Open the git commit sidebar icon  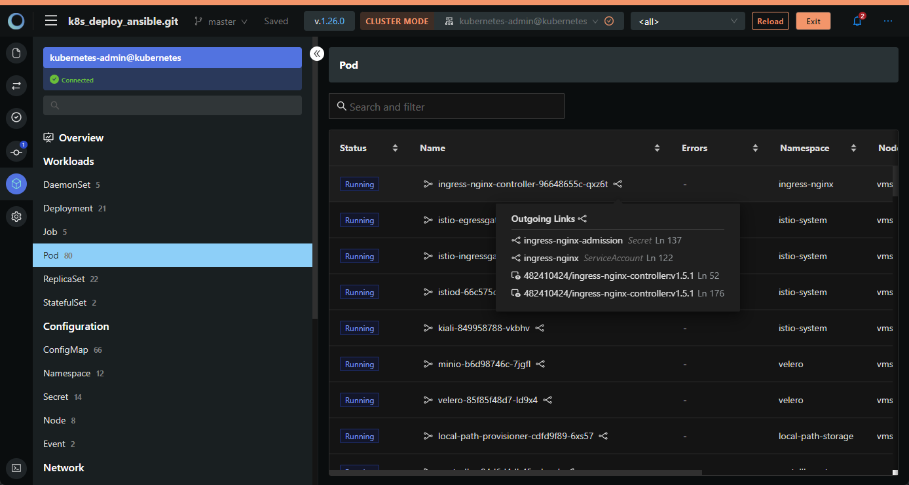click(x=16, y=152)
